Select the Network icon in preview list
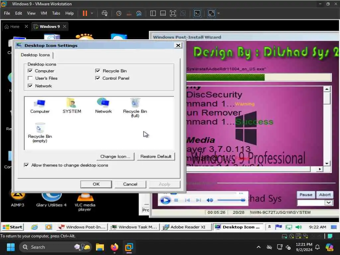Screen dimensions: 340x255 pos(104,106)
